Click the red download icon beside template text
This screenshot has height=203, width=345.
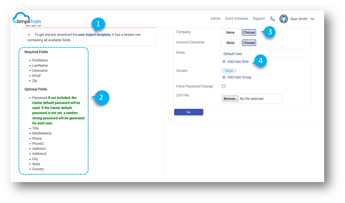pos(29,35)
